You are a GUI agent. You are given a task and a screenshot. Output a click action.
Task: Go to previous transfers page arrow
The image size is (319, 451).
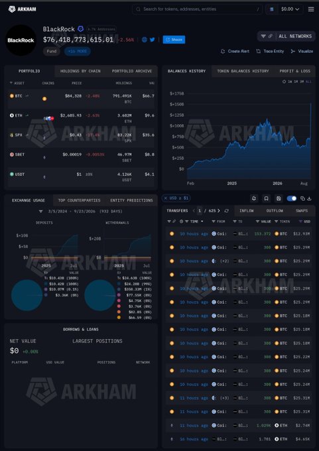(194, 211)
